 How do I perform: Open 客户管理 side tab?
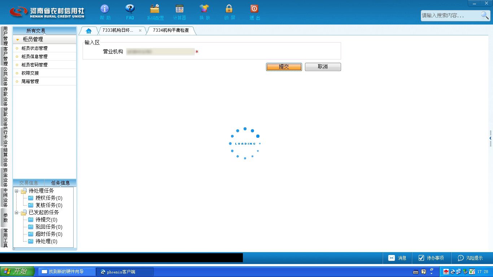tap(5, 56)
